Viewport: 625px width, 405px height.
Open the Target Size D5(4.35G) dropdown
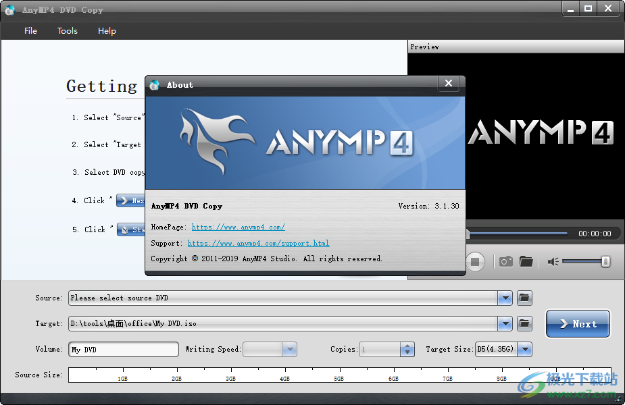524,349
